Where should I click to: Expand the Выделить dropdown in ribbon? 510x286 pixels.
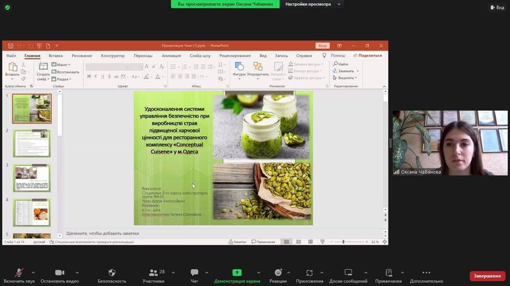click(346, 78)
